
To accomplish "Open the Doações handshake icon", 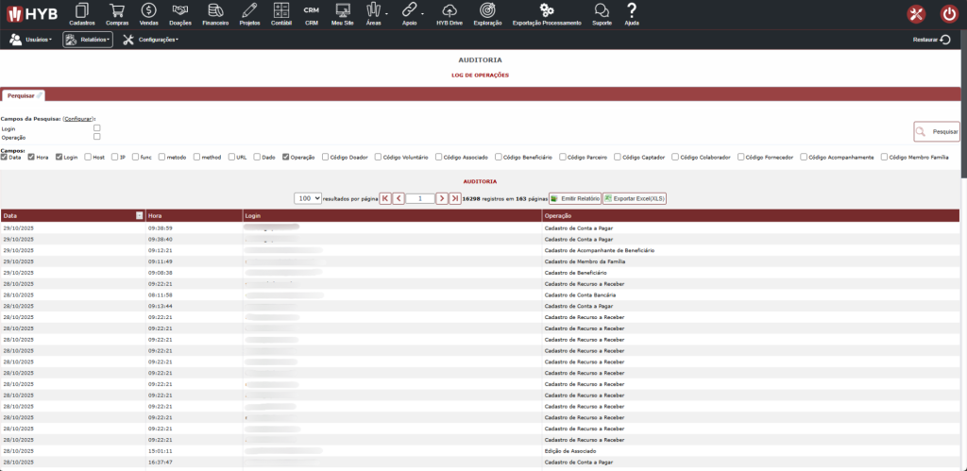I will 179,13.
